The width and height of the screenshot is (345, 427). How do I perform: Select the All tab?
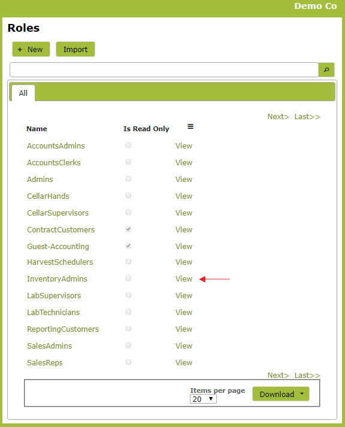[23, 93]
